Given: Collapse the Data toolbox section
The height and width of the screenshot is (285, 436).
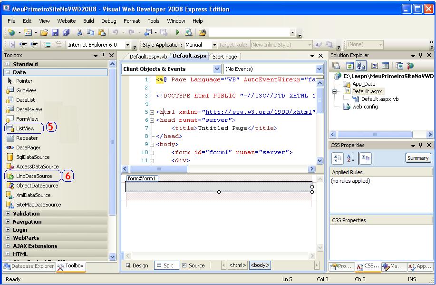Looking at the screenshot, I should (x=8, y=72).
